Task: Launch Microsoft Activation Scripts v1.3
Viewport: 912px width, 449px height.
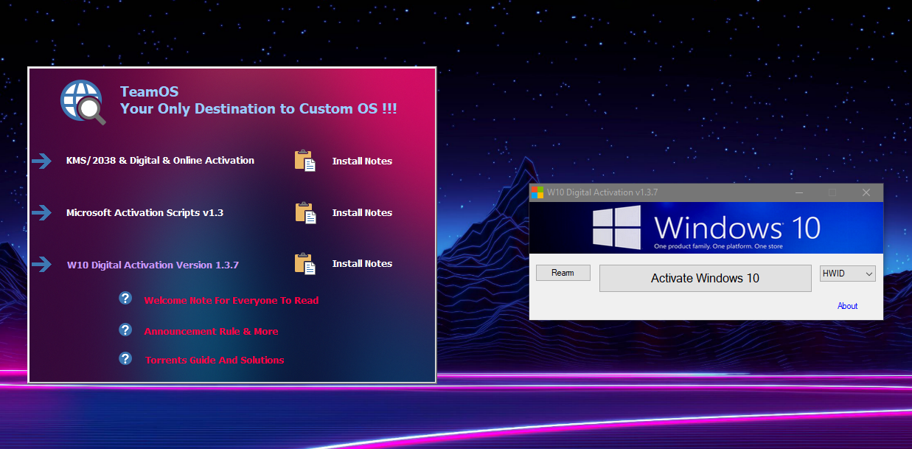Action: (145, 212)
